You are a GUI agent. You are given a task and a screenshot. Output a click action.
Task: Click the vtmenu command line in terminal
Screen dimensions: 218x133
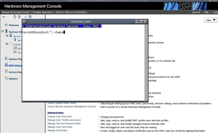click(x=43, y=32)
